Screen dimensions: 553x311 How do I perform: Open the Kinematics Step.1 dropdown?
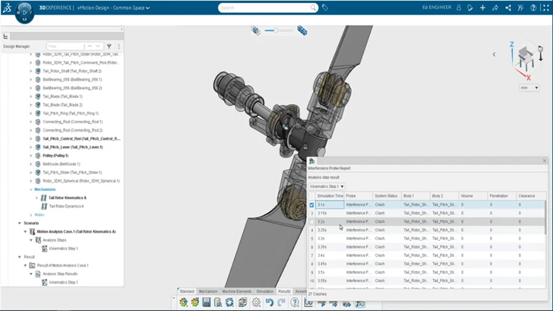coord(327,186)
